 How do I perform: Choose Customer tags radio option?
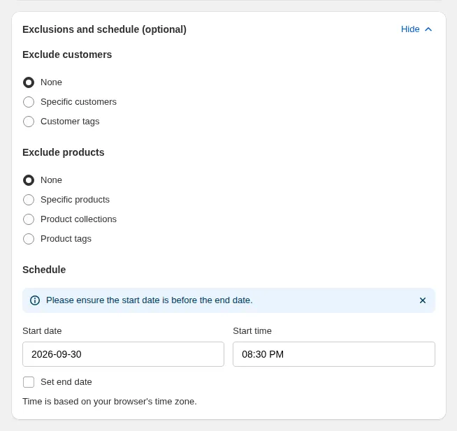click(x=29, y=122)
